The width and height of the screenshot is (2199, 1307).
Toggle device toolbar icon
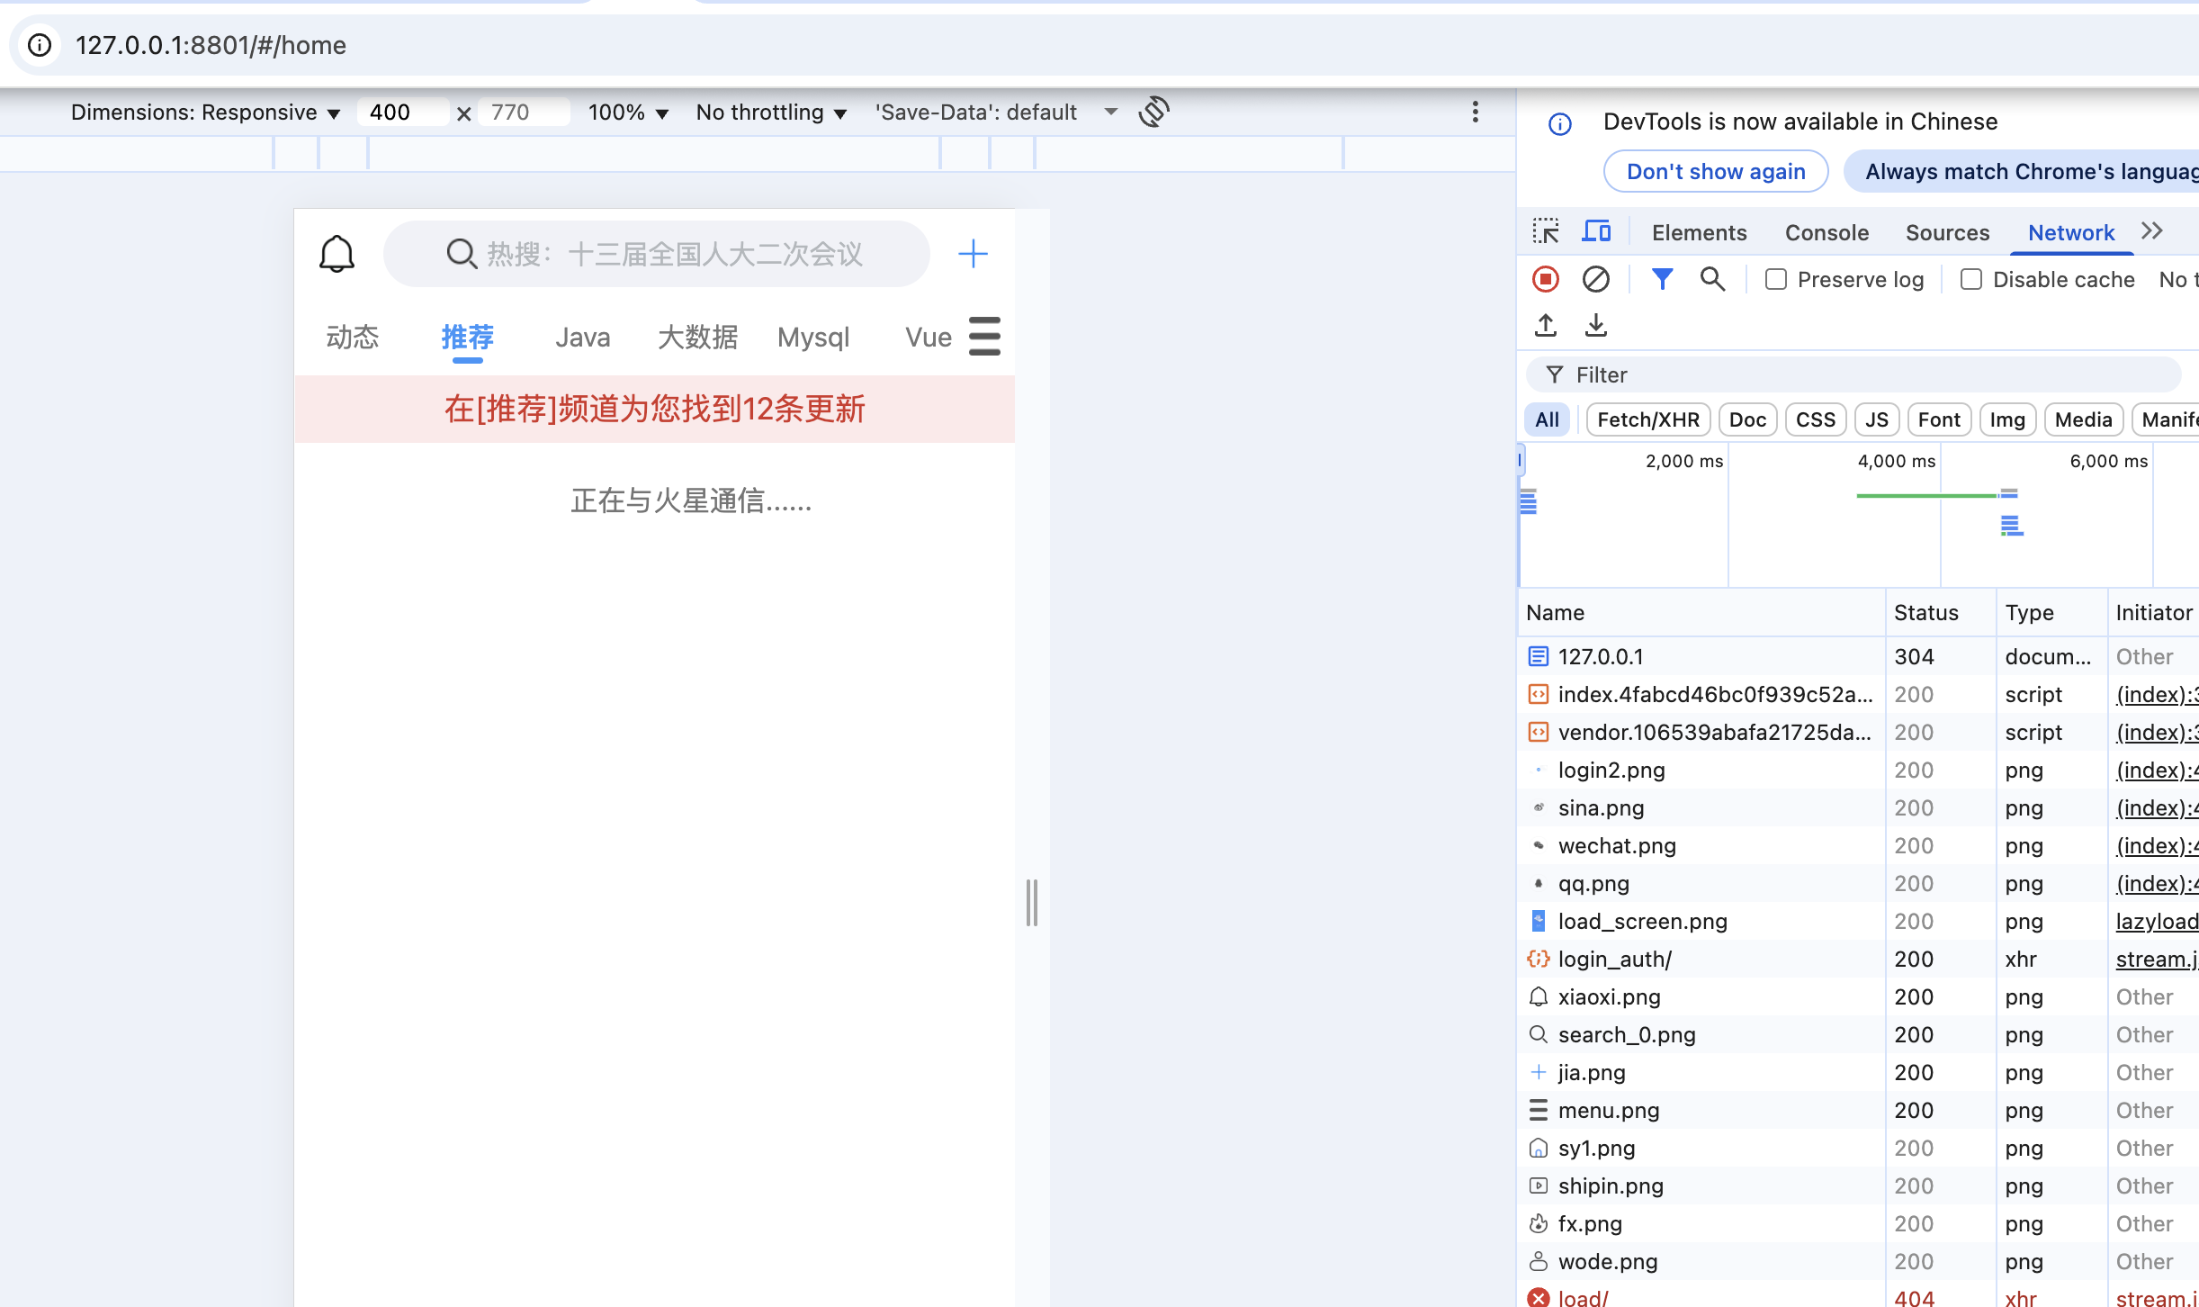1596,231
